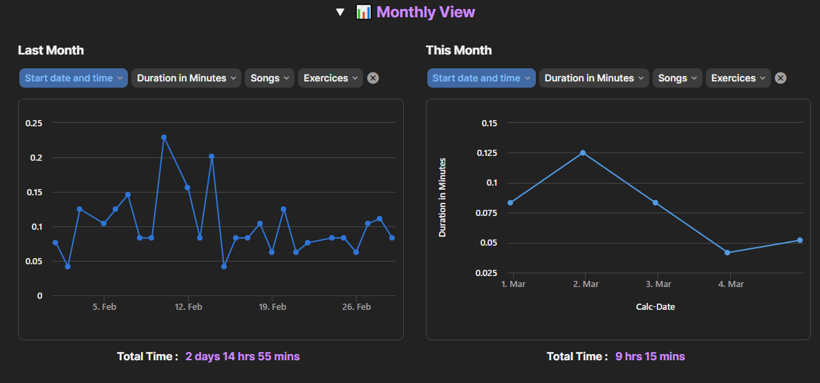Viewport: 820px width, 383px height.
Task: Open This Month's Duration in Minutes dropdown
Action: 594,78
